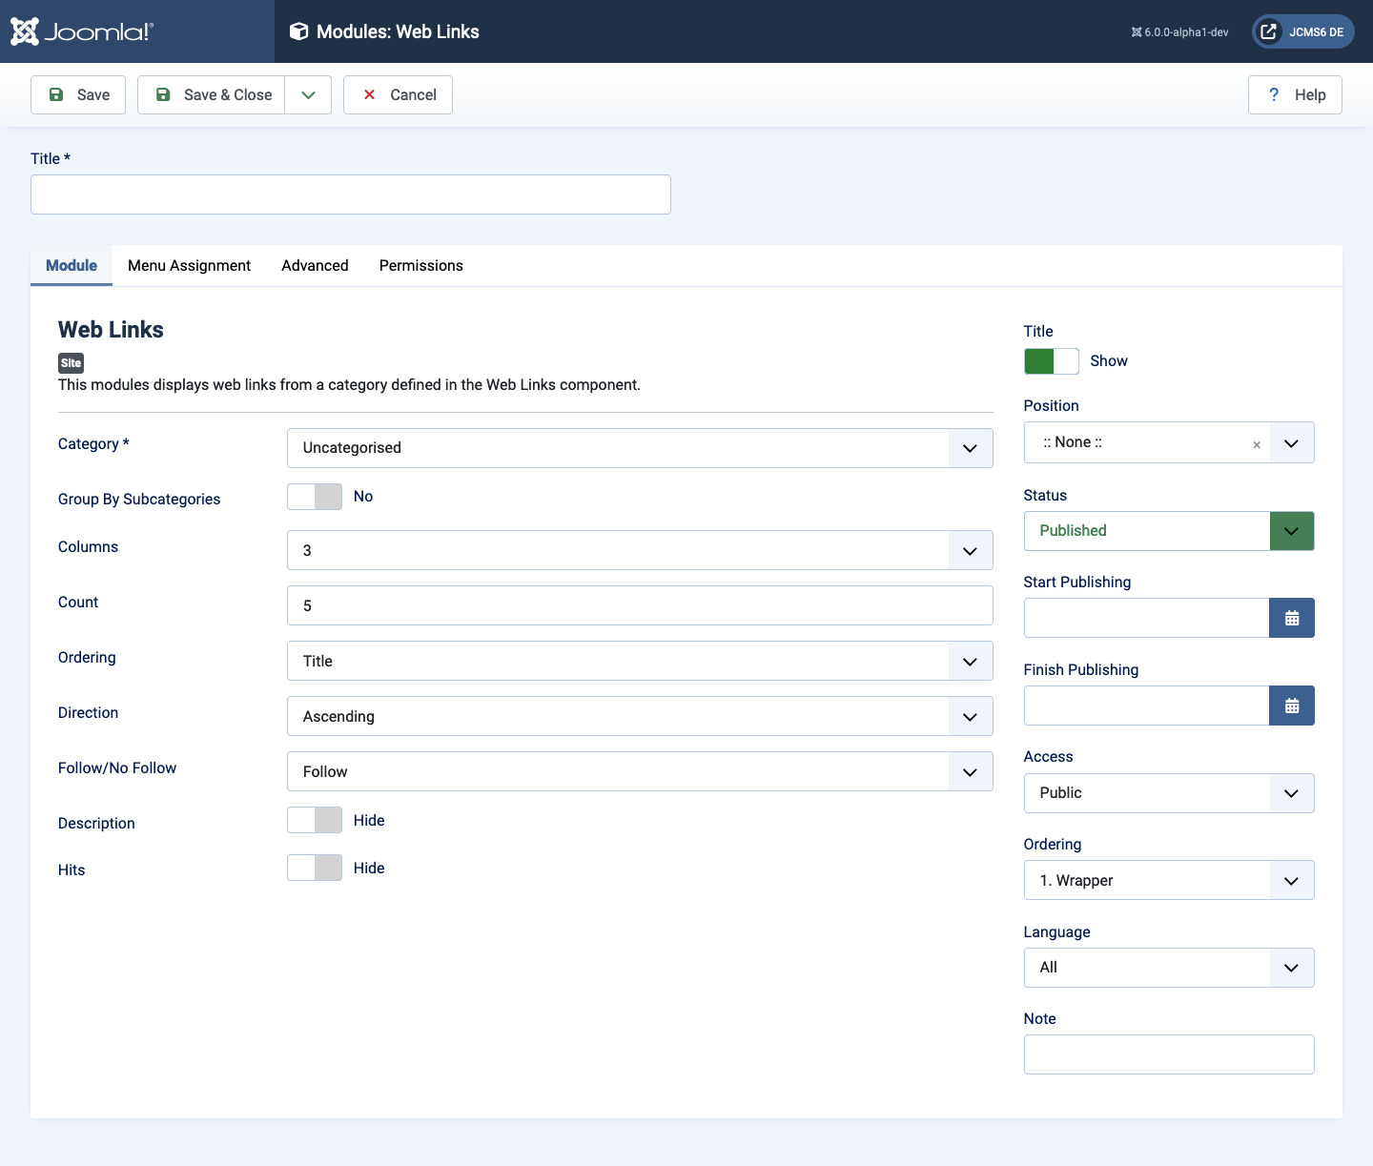Click the Save button

(x=78, y=94)
